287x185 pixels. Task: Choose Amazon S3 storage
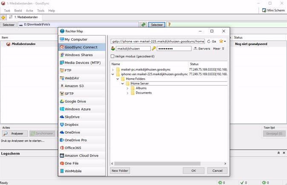(x=82, y=86)
